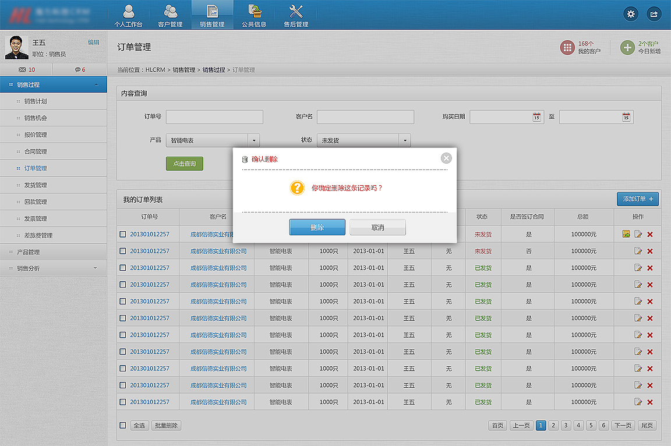Select 发货管理 in the sidebar
Image resolution: width=671 pixels, height=446 pixels.
pyautogui.click(x=54, y=185)
